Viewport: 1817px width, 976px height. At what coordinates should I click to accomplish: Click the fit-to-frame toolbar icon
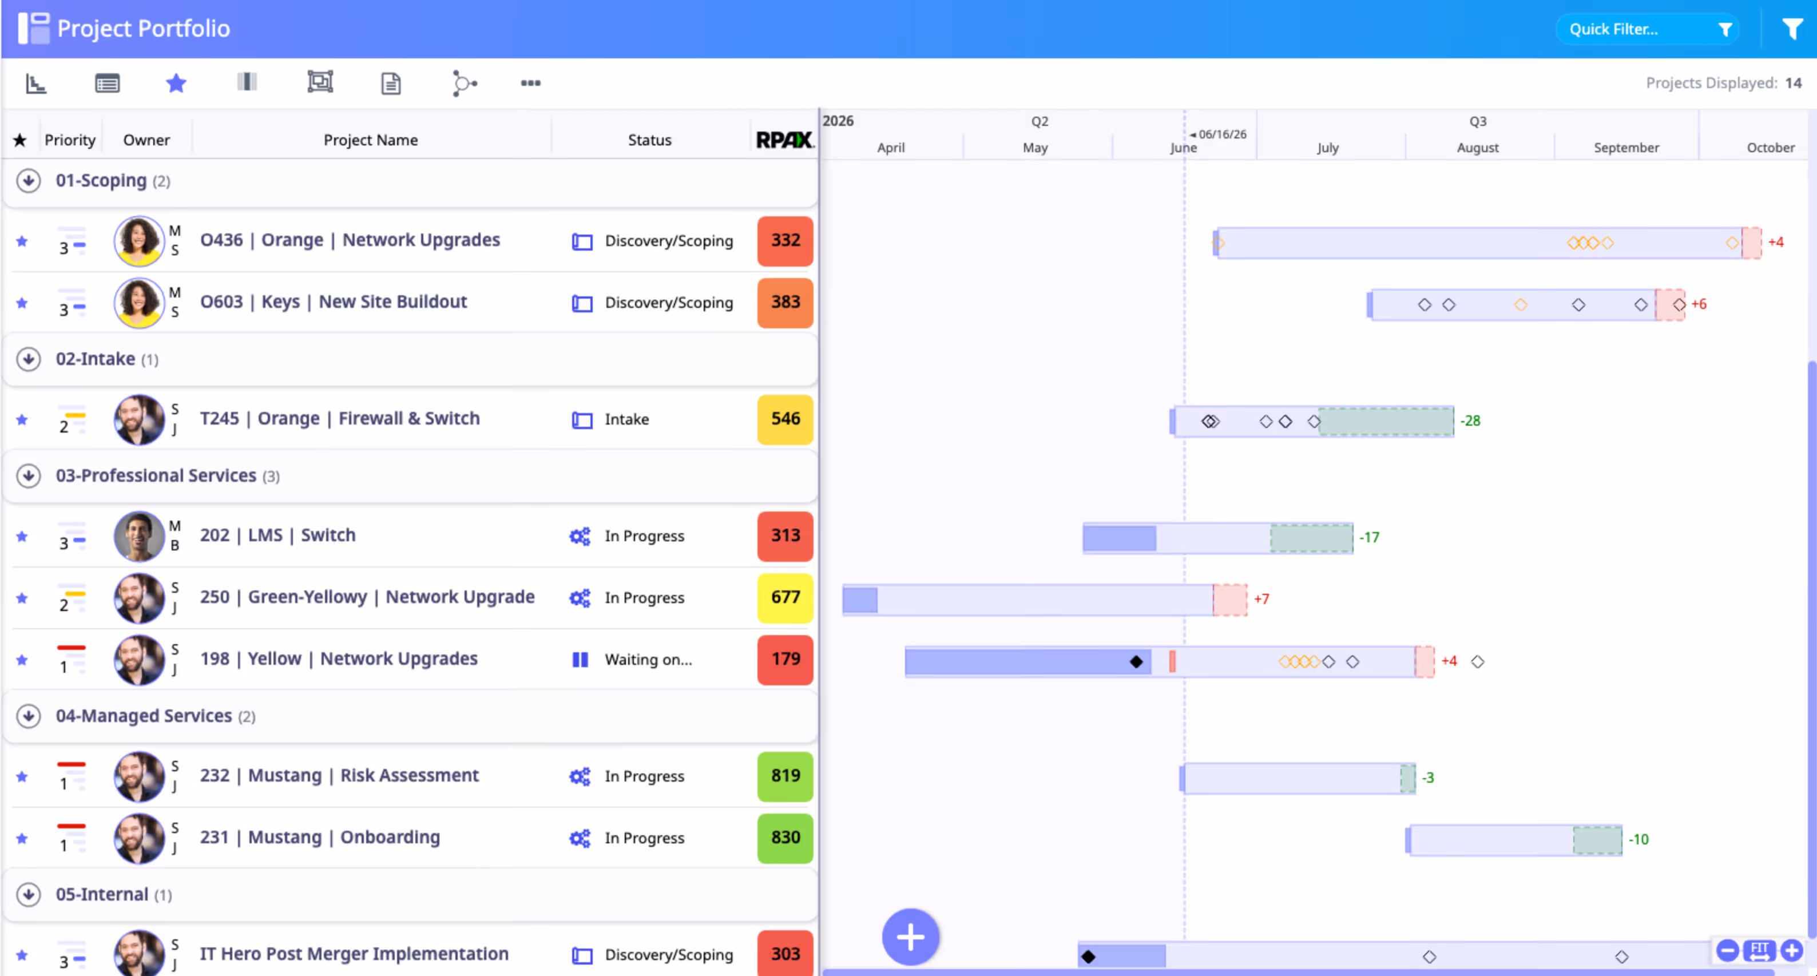[x=320, y=82]
